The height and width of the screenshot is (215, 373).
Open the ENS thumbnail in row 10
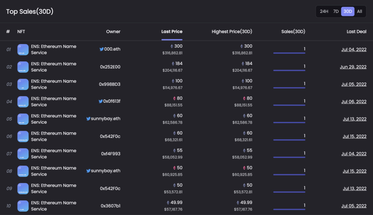(23, 206)
